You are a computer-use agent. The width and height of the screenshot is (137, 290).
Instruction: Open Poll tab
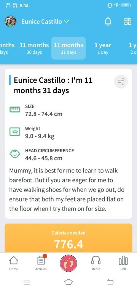pyautogui.click(x=123, y=263)
